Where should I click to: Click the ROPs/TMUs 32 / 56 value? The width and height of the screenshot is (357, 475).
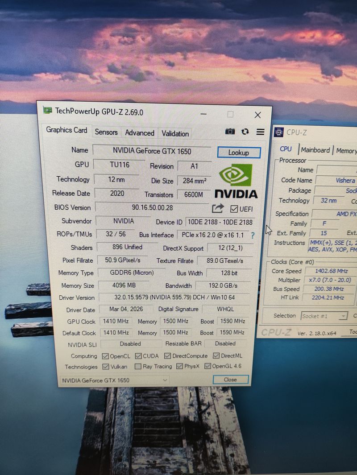click(116, 234)
